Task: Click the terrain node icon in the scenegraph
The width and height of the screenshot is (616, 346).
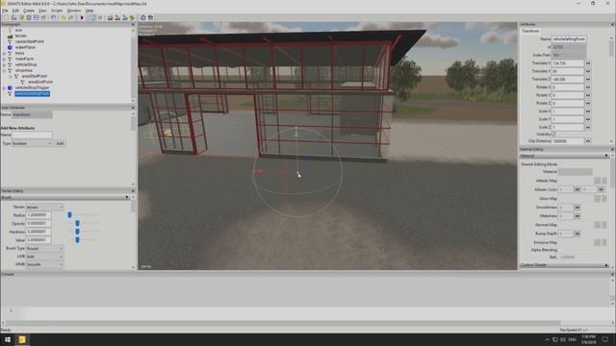Action: tap(11, 36)
